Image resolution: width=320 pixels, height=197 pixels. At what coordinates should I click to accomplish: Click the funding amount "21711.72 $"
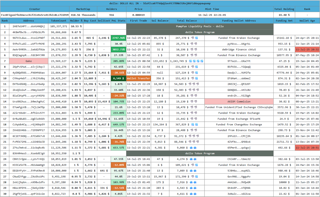click(284, 142)
